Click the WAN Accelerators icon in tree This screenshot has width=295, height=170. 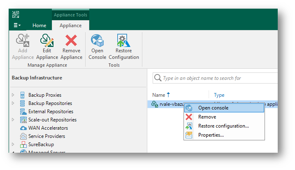24,128
